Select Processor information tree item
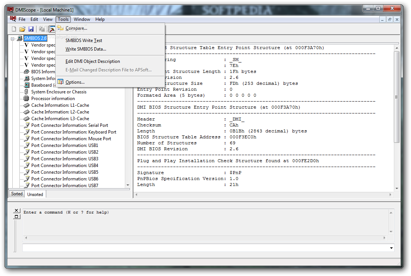This screenshot has height=276, width=411. tap(53, 99)
